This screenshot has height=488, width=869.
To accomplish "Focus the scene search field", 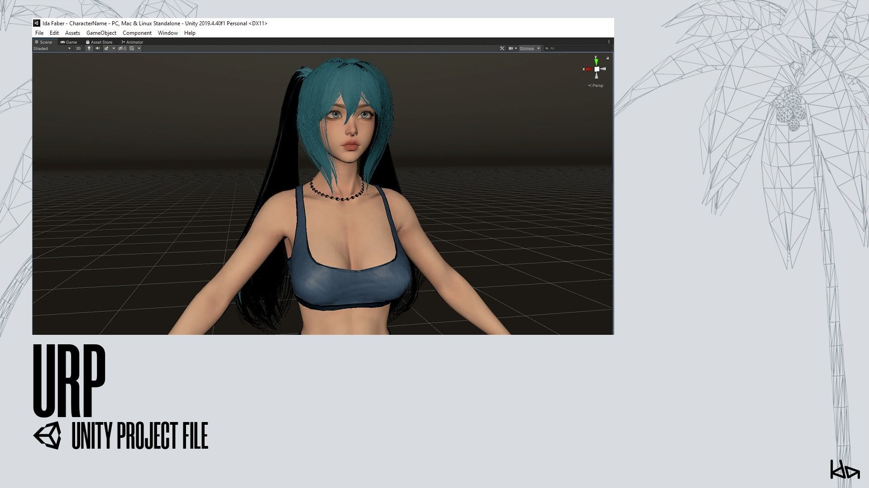I will 578,48.
